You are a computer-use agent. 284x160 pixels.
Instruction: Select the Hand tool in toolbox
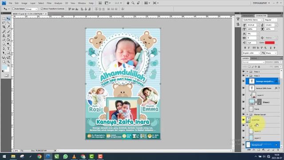click(x=4, y=62)
